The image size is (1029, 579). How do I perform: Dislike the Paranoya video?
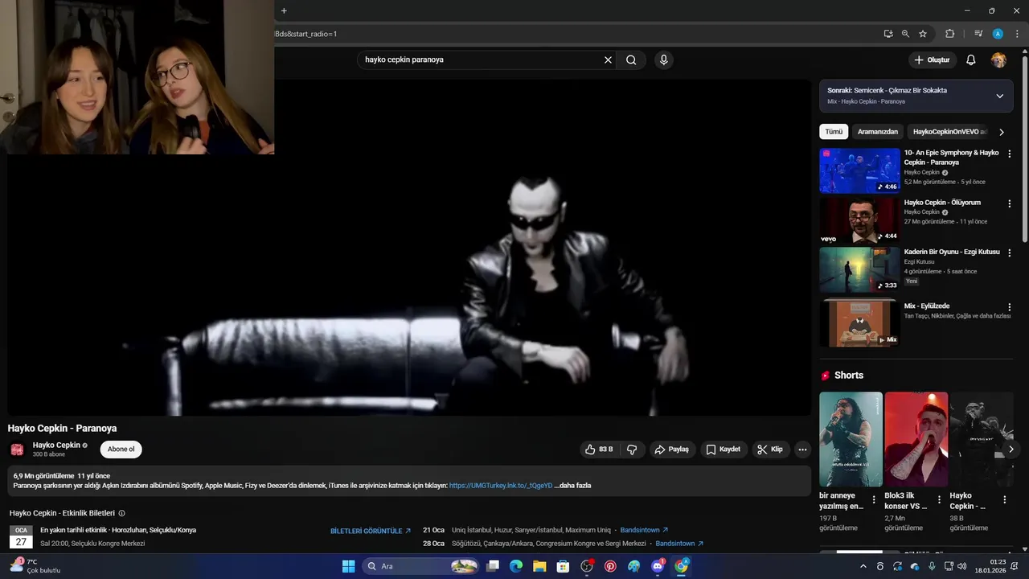coord(632,450)
